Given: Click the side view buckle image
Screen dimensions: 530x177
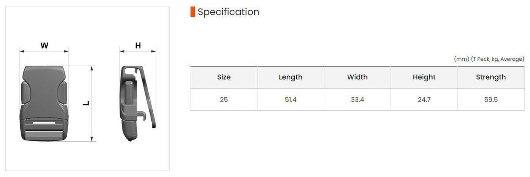Looking at the screenshot, I should click(x=138, y=103).
